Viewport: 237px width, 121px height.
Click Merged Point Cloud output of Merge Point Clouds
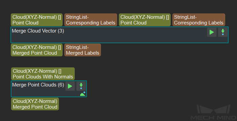click(35, 104)
